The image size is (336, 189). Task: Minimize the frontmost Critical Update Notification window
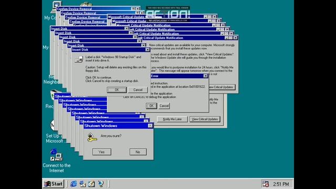pyautogui.click(x=226, y=38)
